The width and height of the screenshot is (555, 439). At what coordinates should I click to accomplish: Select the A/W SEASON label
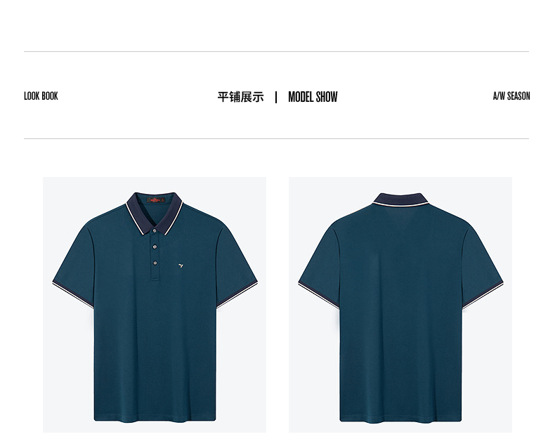[x=511, y=96]
